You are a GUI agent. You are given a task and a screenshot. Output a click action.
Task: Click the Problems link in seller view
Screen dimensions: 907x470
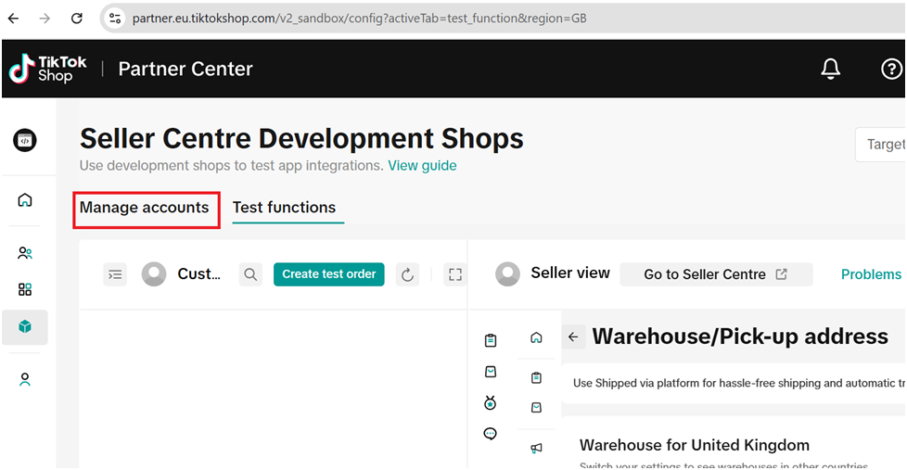tap(870, 274)
